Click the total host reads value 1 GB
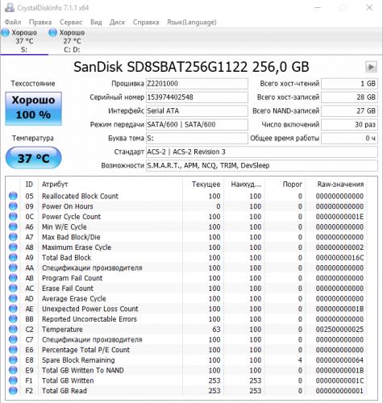Viewport: 383px width, 403px height. [349, 84]
